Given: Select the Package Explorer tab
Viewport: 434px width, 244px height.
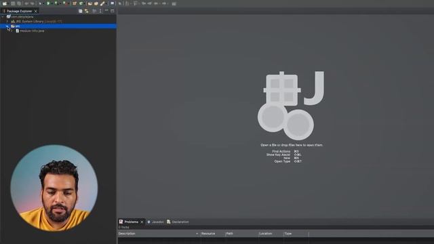Looking at the screenshot, I should click(19, 12).
